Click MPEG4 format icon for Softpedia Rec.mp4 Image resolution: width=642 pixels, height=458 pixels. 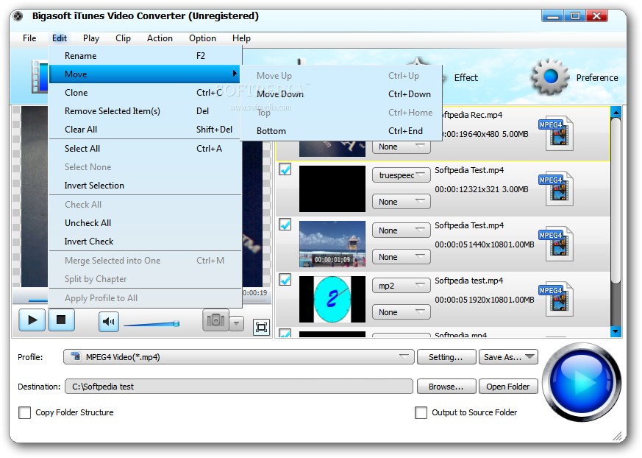pyautogui.click(x=556, y=133)
